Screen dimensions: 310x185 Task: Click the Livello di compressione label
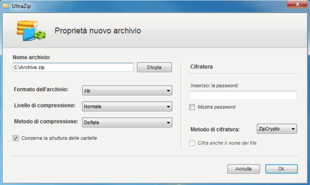(45, 105)
